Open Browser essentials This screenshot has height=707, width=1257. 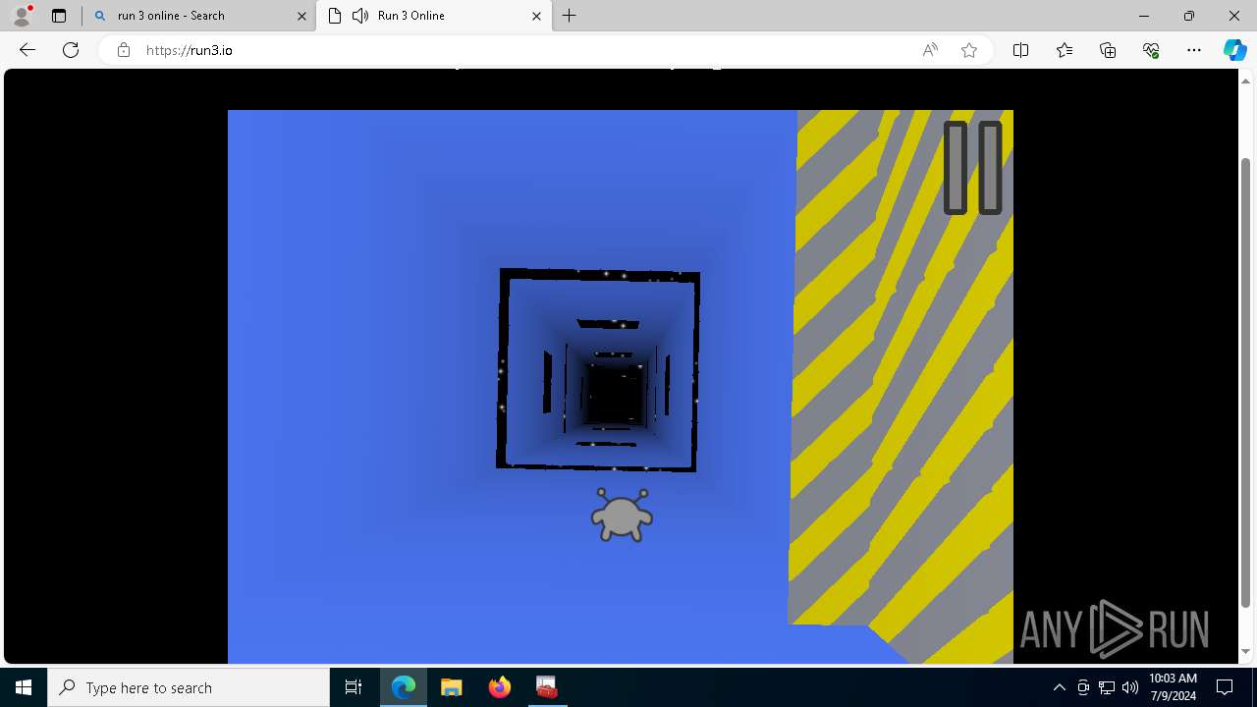[1151, 50]
